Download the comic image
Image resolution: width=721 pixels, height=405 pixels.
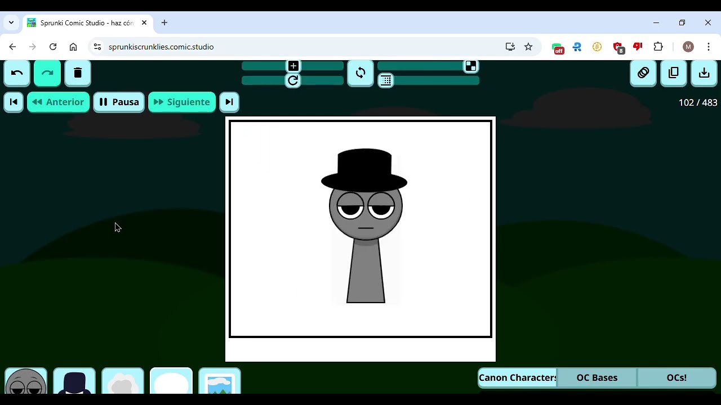click(x=704, y=73)
